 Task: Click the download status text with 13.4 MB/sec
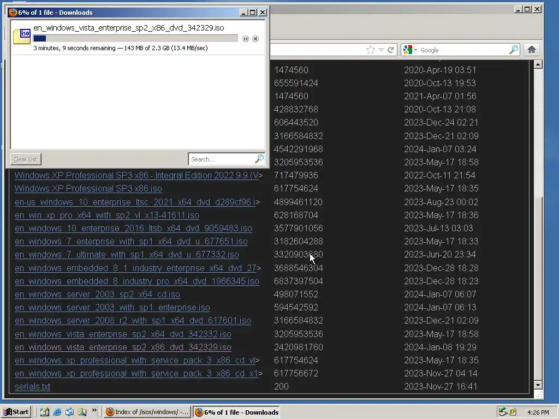(121, 48)
